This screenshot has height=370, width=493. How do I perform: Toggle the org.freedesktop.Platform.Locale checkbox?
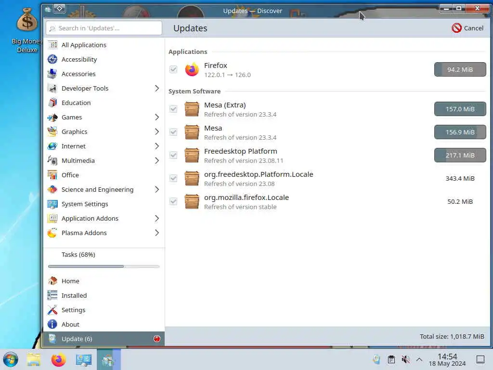173,178
